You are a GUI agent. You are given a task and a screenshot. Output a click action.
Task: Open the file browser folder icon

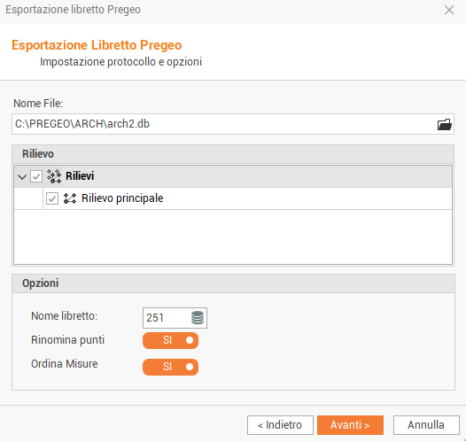tap(445, 124)
